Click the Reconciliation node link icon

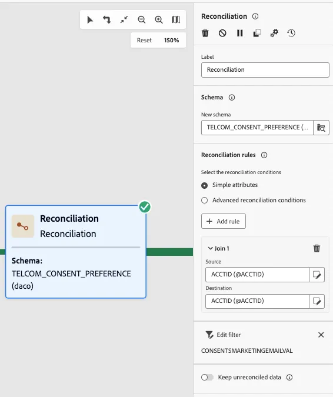click(23, 226)
